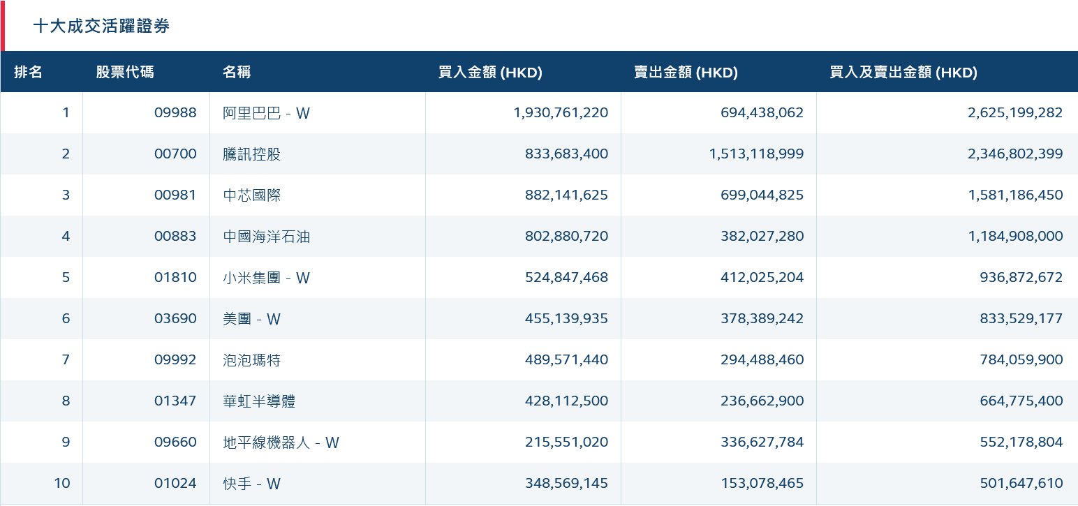Image resolution: width=1078 pixels, height=506 pixels.
Task: Click on 華虹半導體 in the list
Action: [259, 401]
